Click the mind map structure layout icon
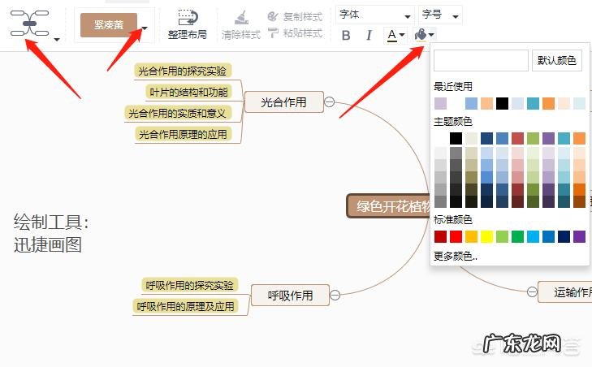This screenshot has height=367, width=592. (x=29, y=24)
